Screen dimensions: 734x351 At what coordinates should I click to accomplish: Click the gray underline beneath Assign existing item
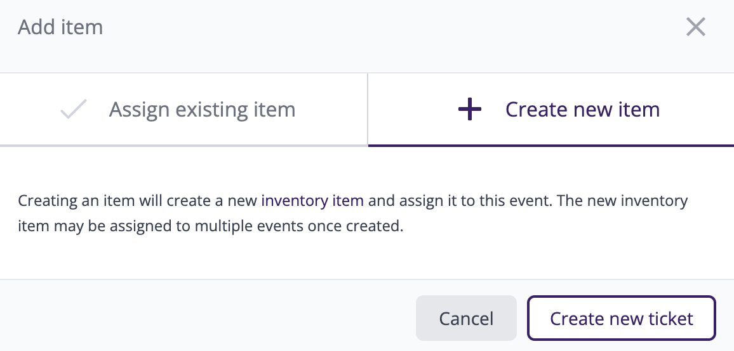tap(184, 145)
